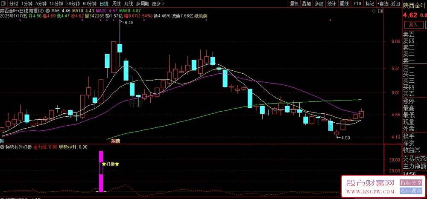Viewport: 427px width, 199px height.
Task: Click the 主力线: 0.66 indicator value
Action: click(46, 147)
